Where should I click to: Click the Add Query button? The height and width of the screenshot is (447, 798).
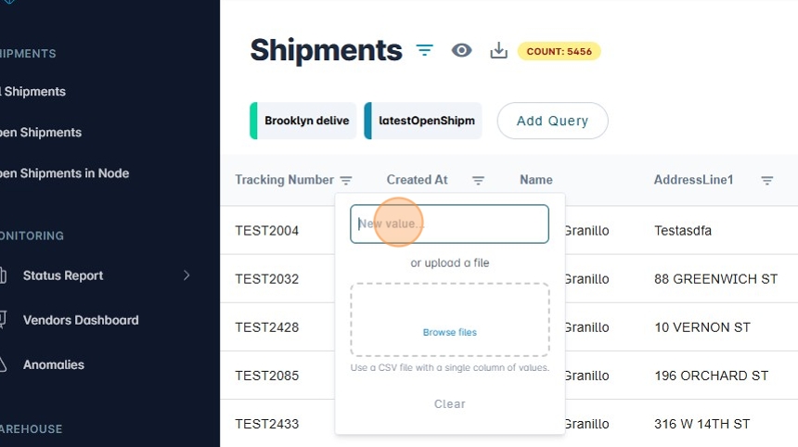(x=552, y=121)
